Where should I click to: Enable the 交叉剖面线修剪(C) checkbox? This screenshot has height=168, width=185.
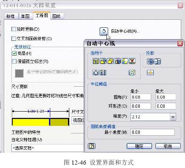(14, 38)
